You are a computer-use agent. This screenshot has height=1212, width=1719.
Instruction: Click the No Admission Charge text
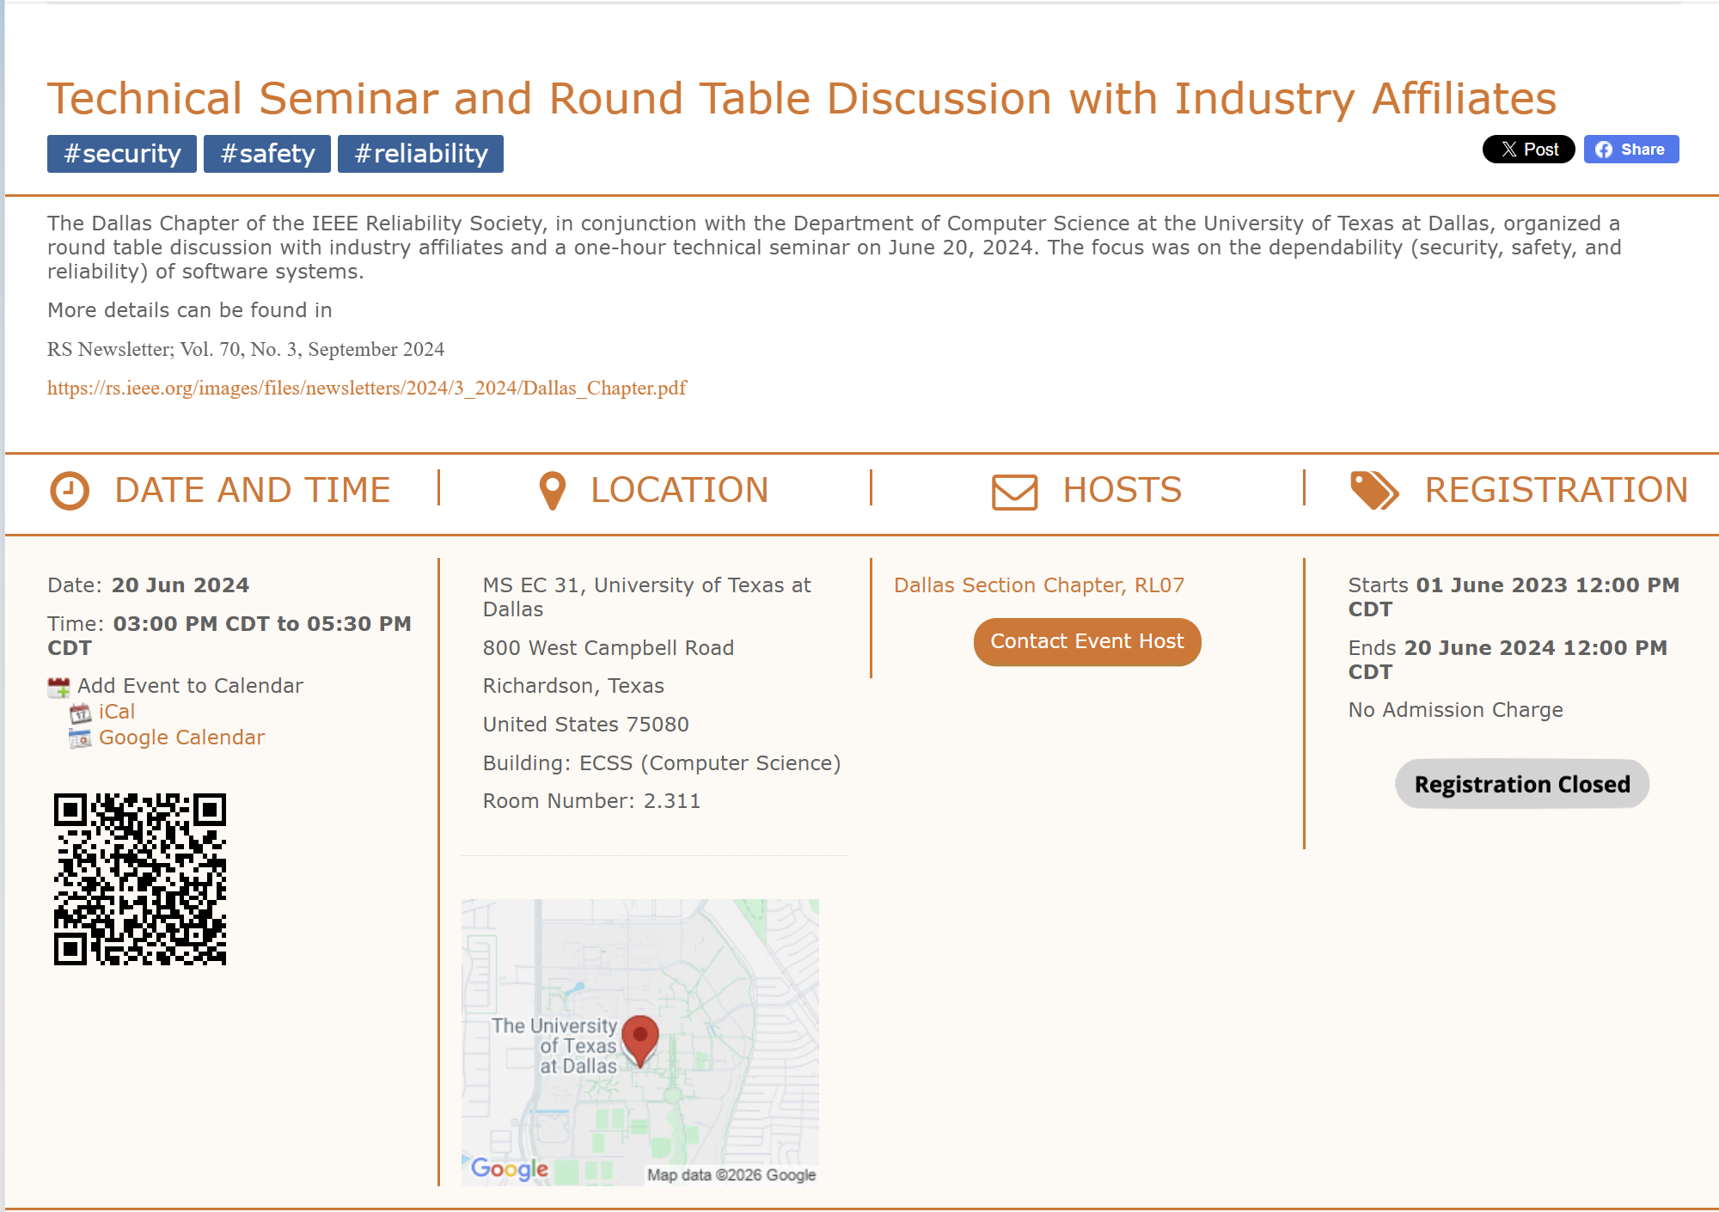(1455, 710)
